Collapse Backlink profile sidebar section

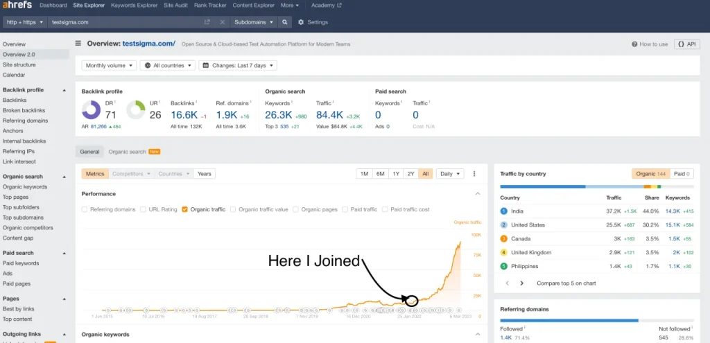tap(64, 90)
